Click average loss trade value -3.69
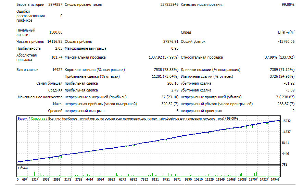 [x=290, y=90]
